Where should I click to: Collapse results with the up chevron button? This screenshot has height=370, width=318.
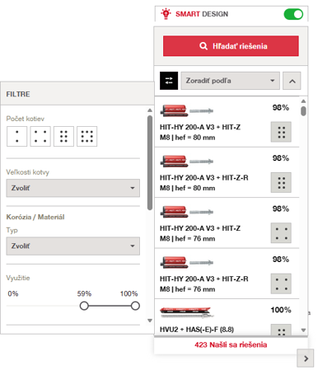click(292, 81)
